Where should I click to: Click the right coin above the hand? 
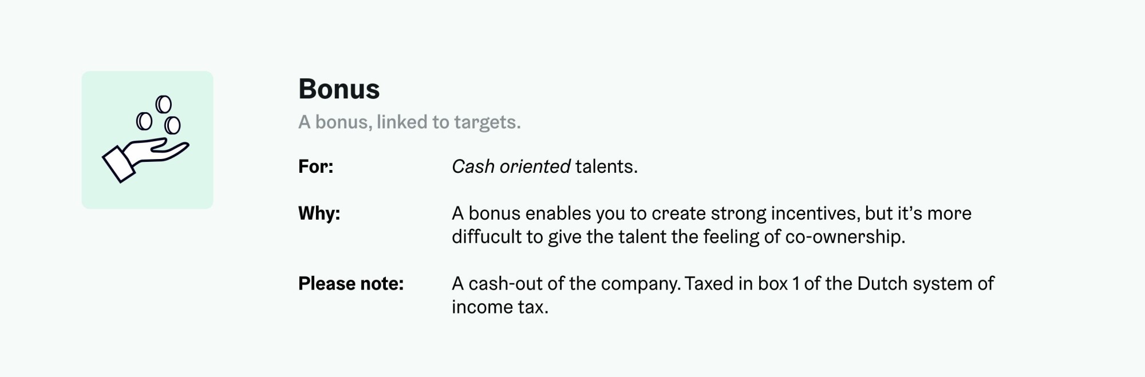tap(172, 125)
